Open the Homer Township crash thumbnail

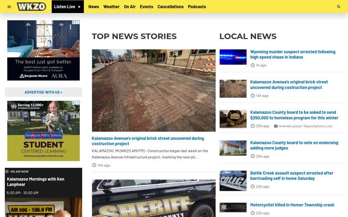point(233,207)
